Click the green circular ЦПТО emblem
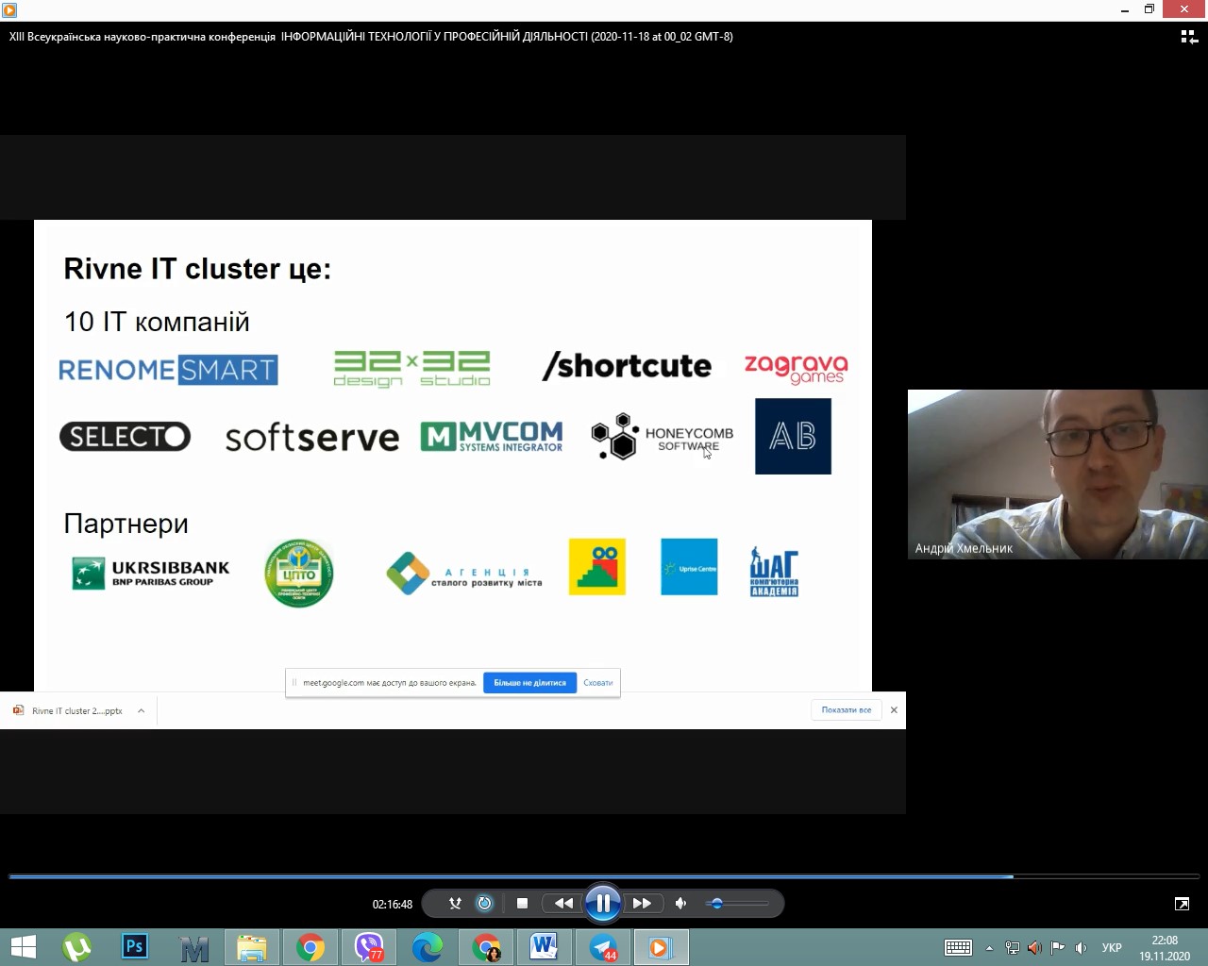 299,573
